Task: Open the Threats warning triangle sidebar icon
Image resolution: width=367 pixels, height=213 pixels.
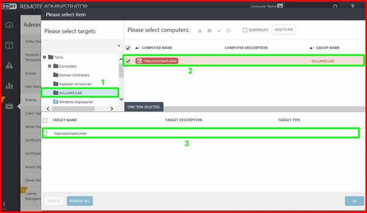Action: [x=9, y=66]
